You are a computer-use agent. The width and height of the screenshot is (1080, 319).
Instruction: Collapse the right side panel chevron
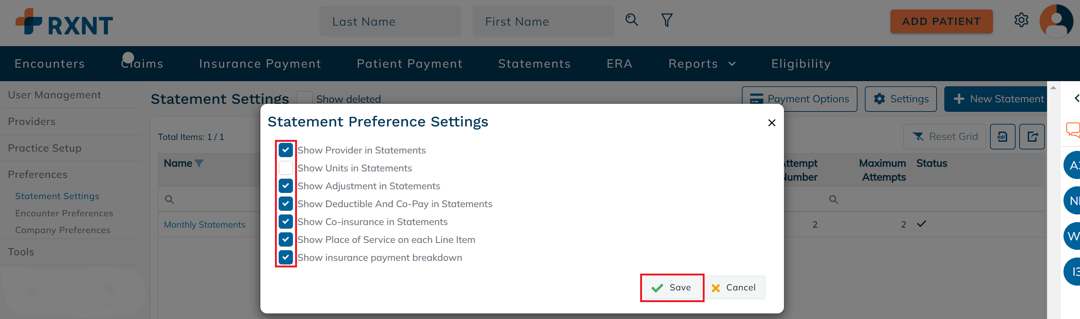pos(1076,98)
